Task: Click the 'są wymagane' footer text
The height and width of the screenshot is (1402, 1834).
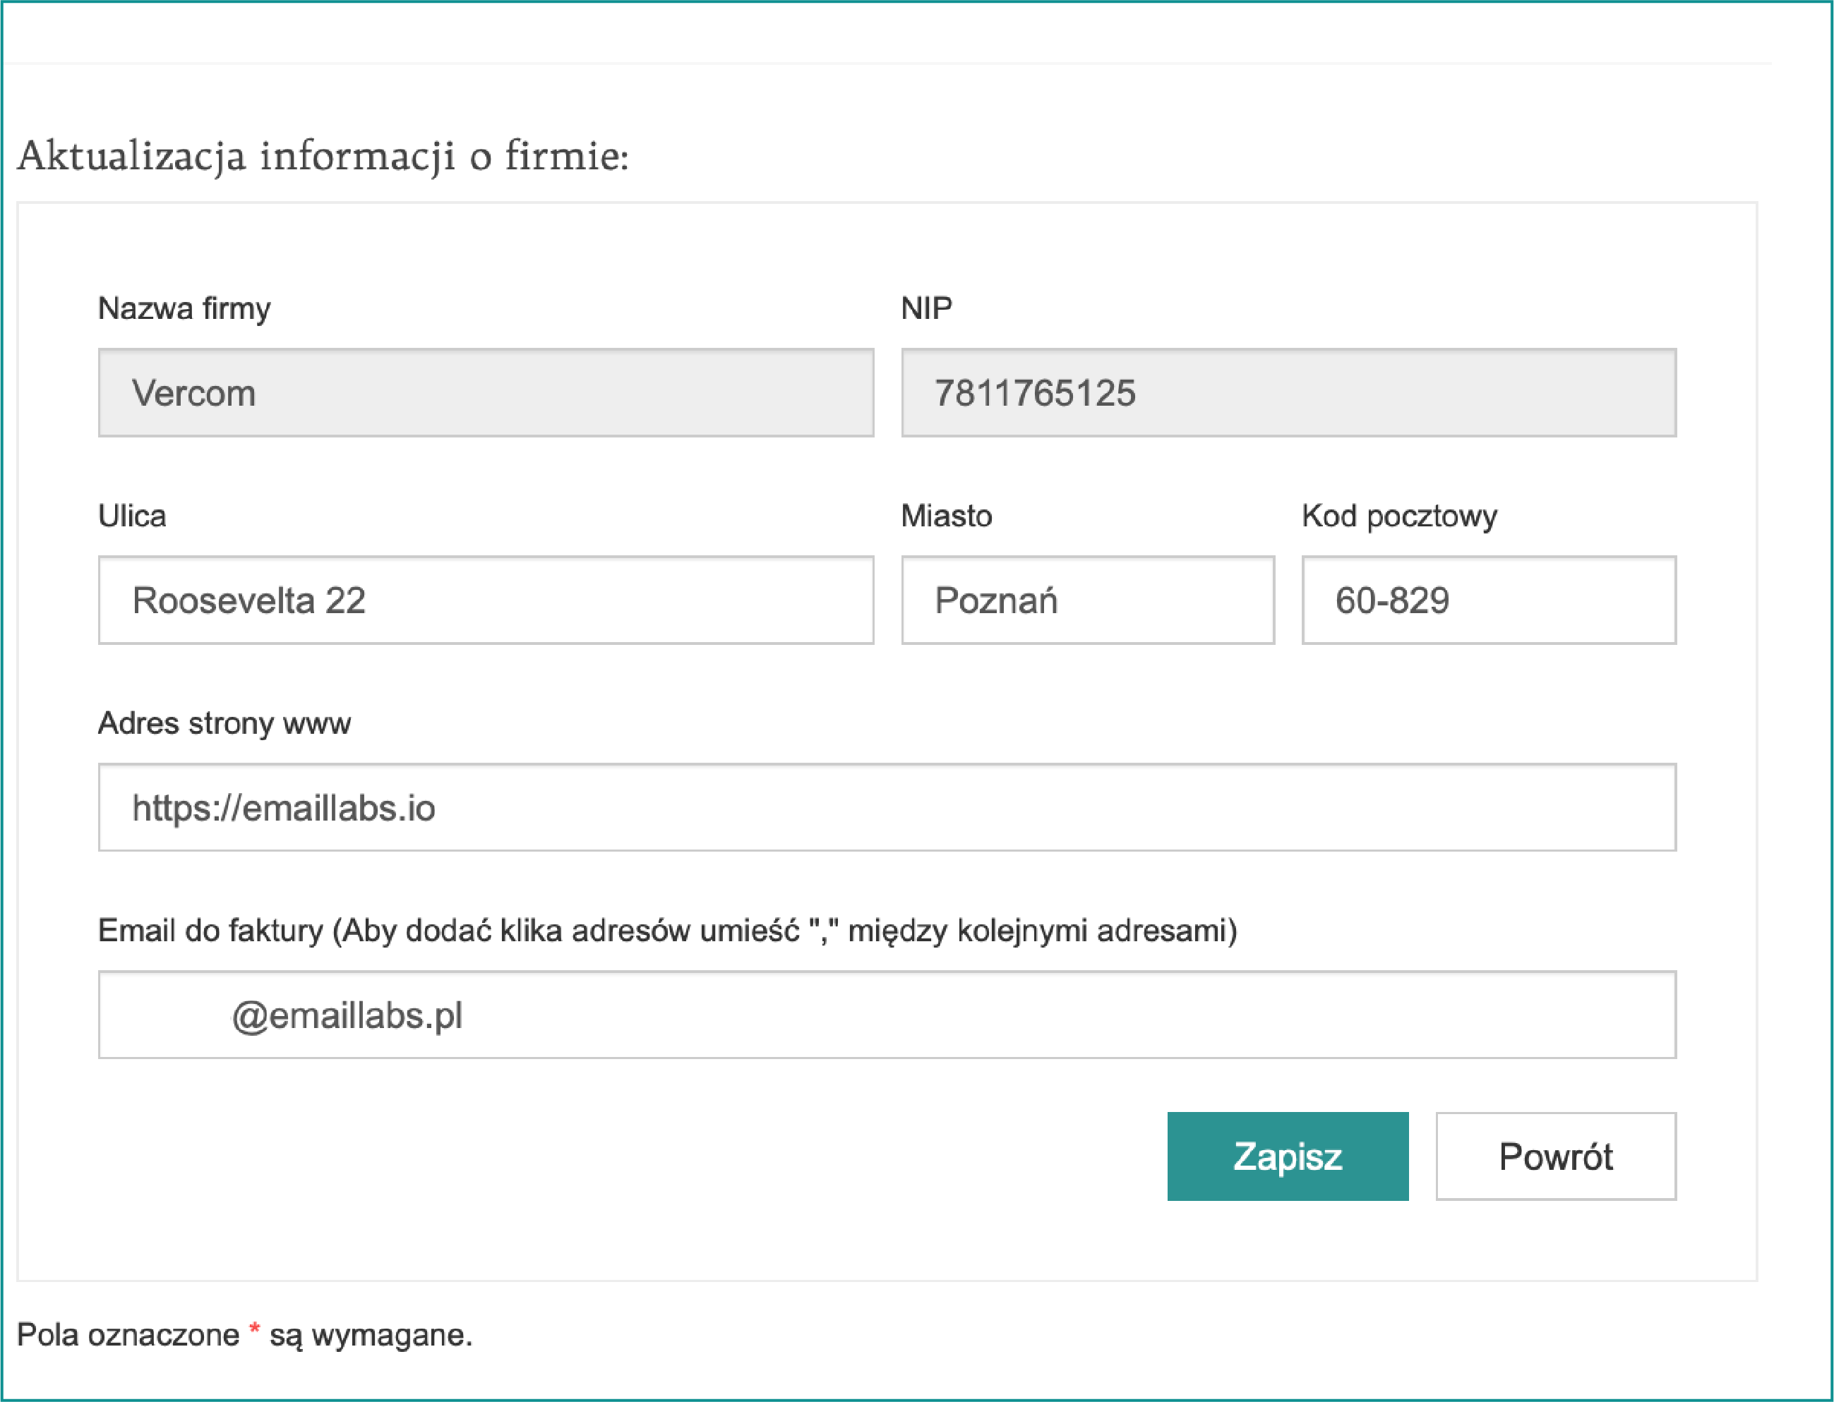Action: [x=371, y=1335]
